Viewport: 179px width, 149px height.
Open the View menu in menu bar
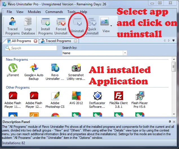(x=20, y=12)
